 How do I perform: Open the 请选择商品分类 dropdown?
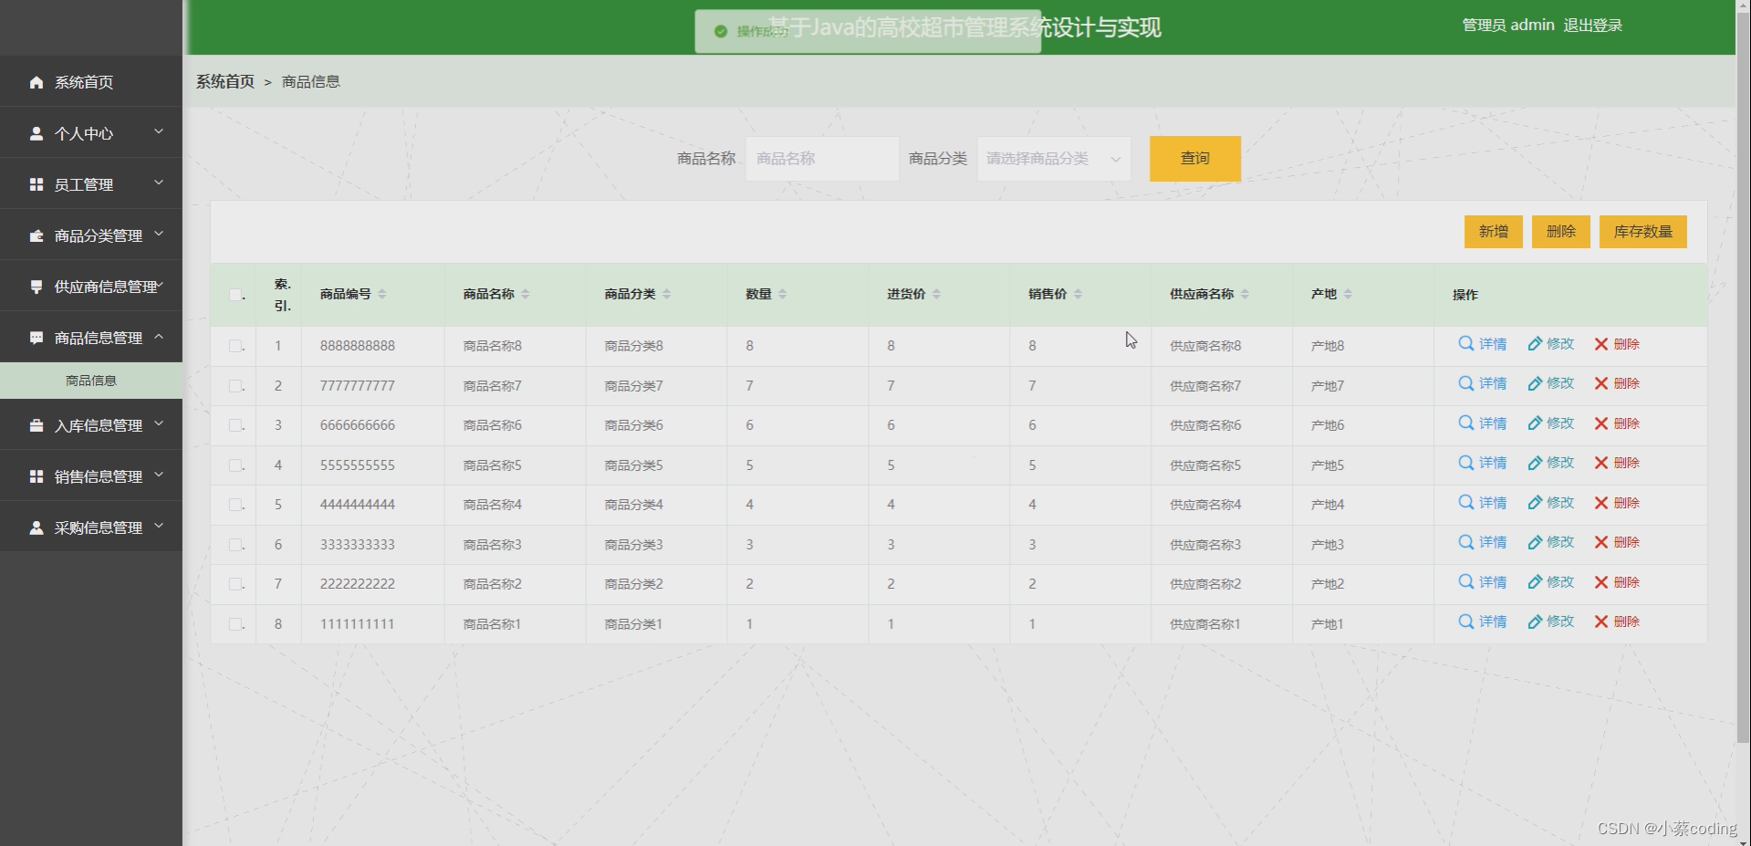[1054, 159]
